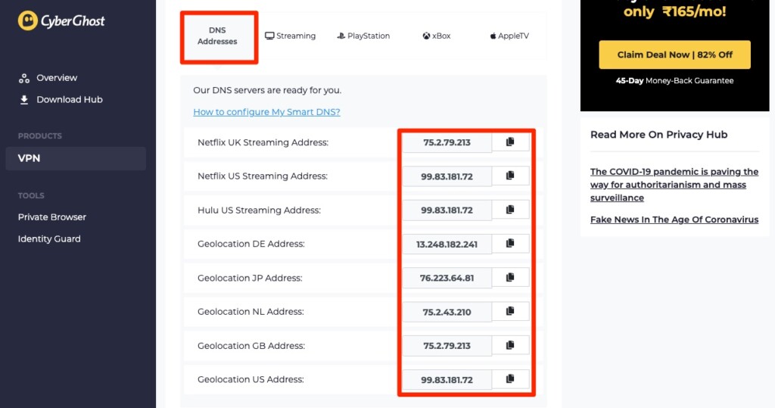This screenshot has height=408, width=775.
Task: Switch to the AppleTV tab
Action: tap(509, 36)
